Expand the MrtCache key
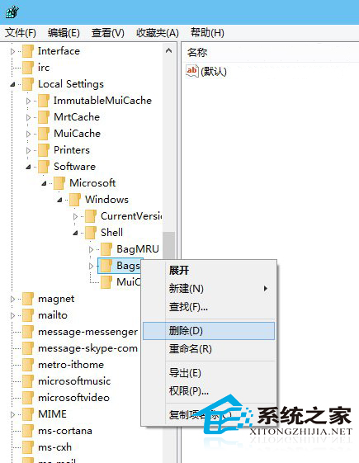The image size is (359, 463). (x=28, y=118)
